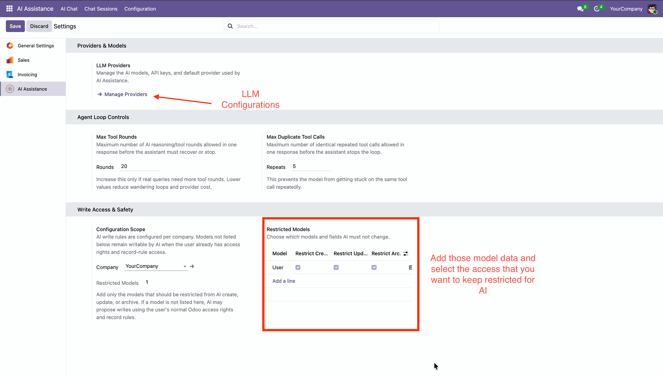Click the search magnifier icon
663x377 pixels.
pos(230,26)
